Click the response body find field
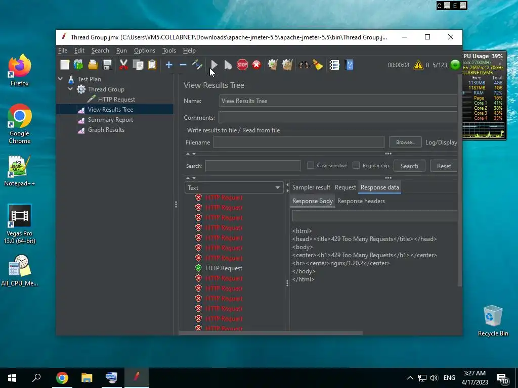Viewport: 518px width, 388px height. 375,216
